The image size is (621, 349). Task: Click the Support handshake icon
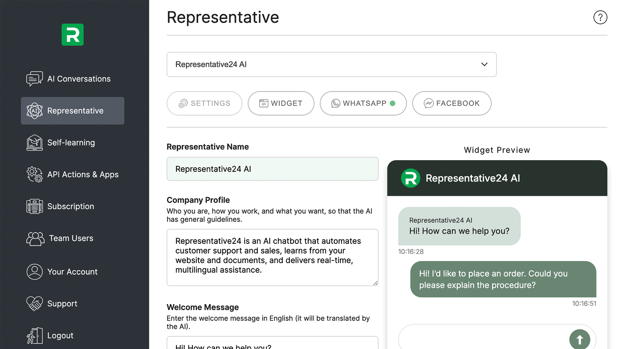click(x=35, y=304)
